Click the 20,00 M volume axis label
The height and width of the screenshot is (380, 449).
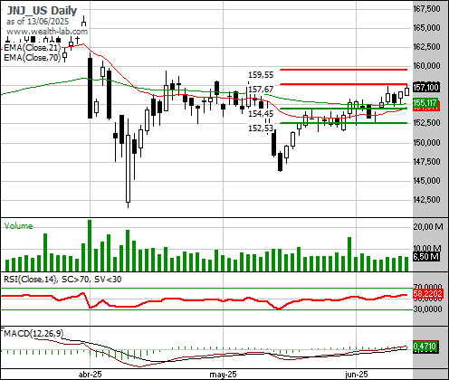428,226
